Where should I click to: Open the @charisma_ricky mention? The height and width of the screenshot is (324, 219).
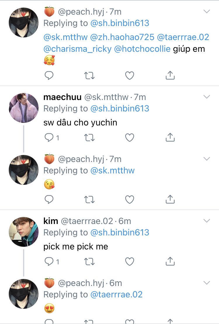coord(77,49)
